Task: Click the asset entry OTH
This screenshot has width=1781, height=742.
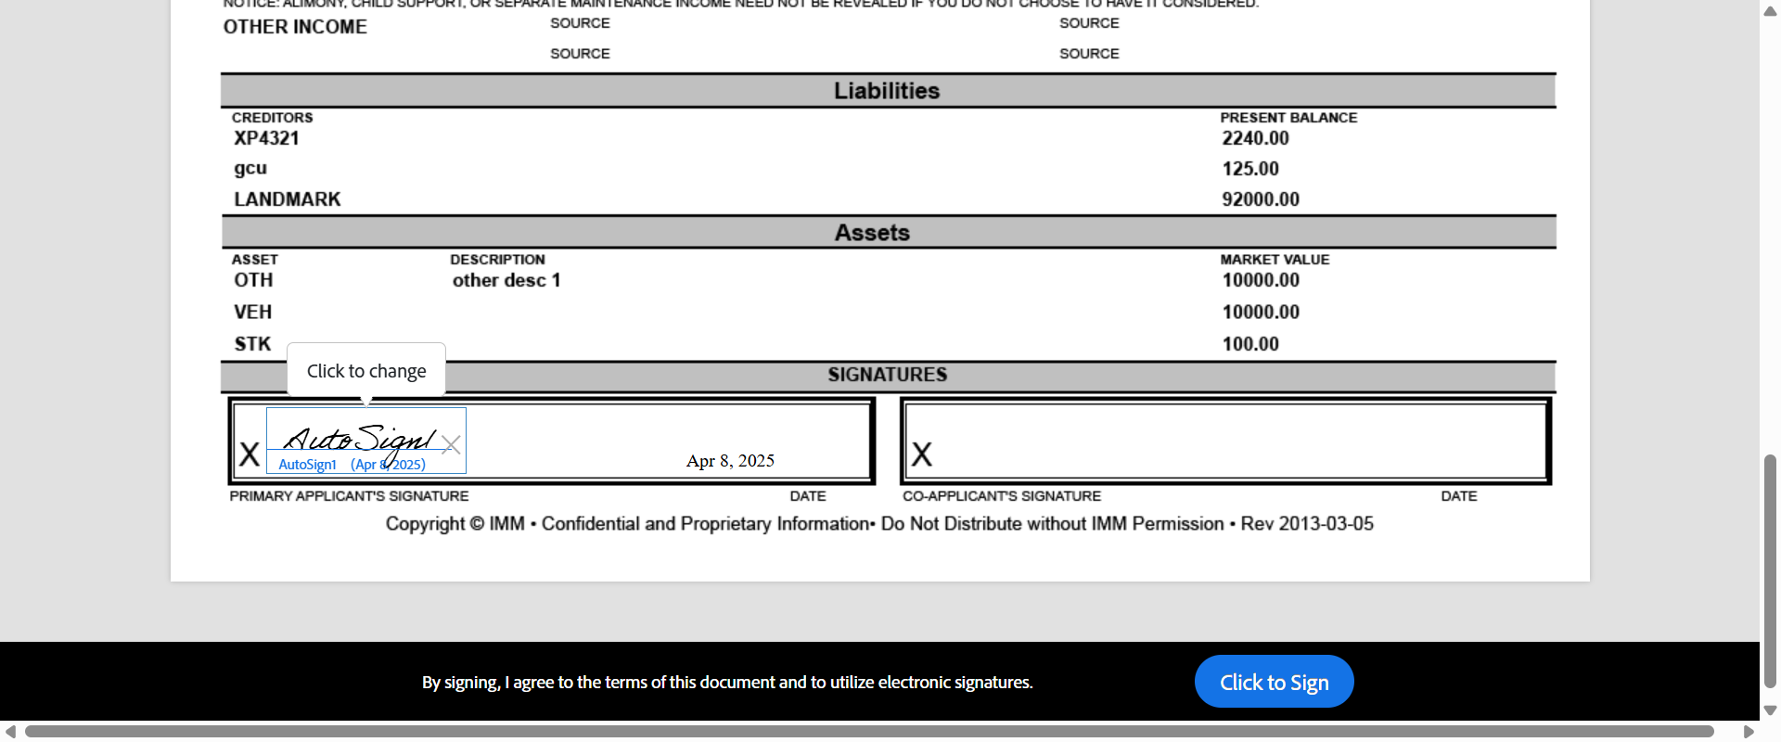Action: pyautogui.click(x=253, y=280)
